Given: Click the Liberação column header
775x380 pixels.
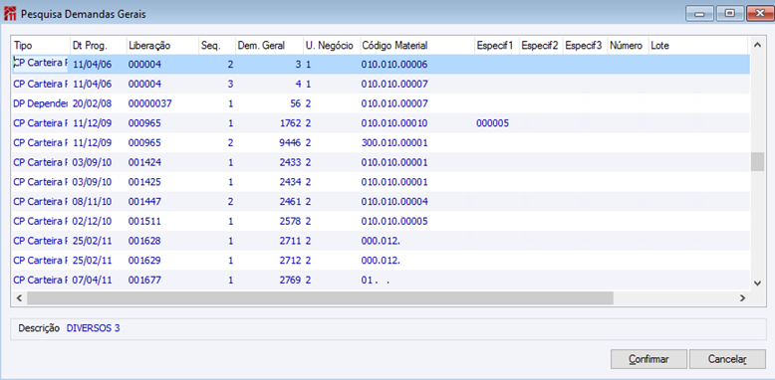Looking at the screenshot, I should click(x=162, y=46).
